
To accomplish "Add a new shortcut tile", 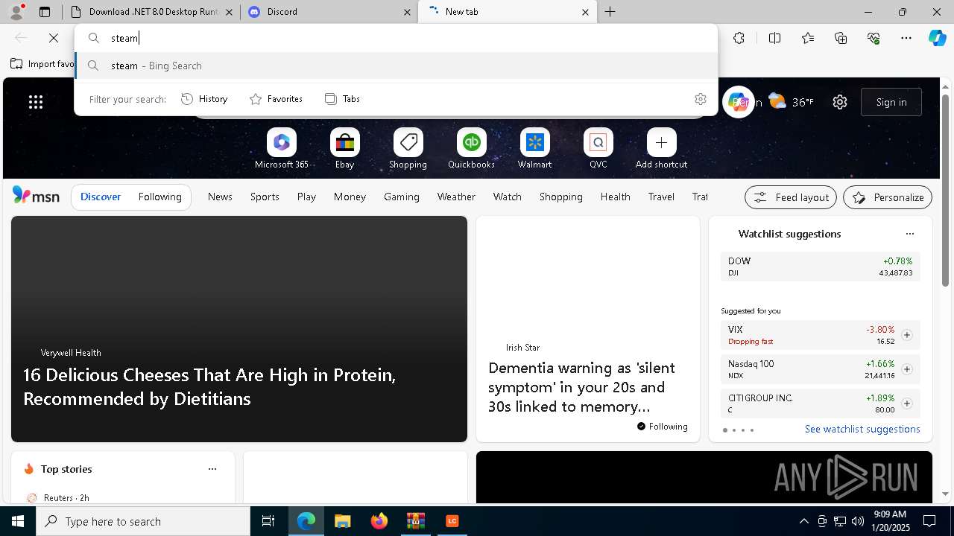I will (661, 148).
